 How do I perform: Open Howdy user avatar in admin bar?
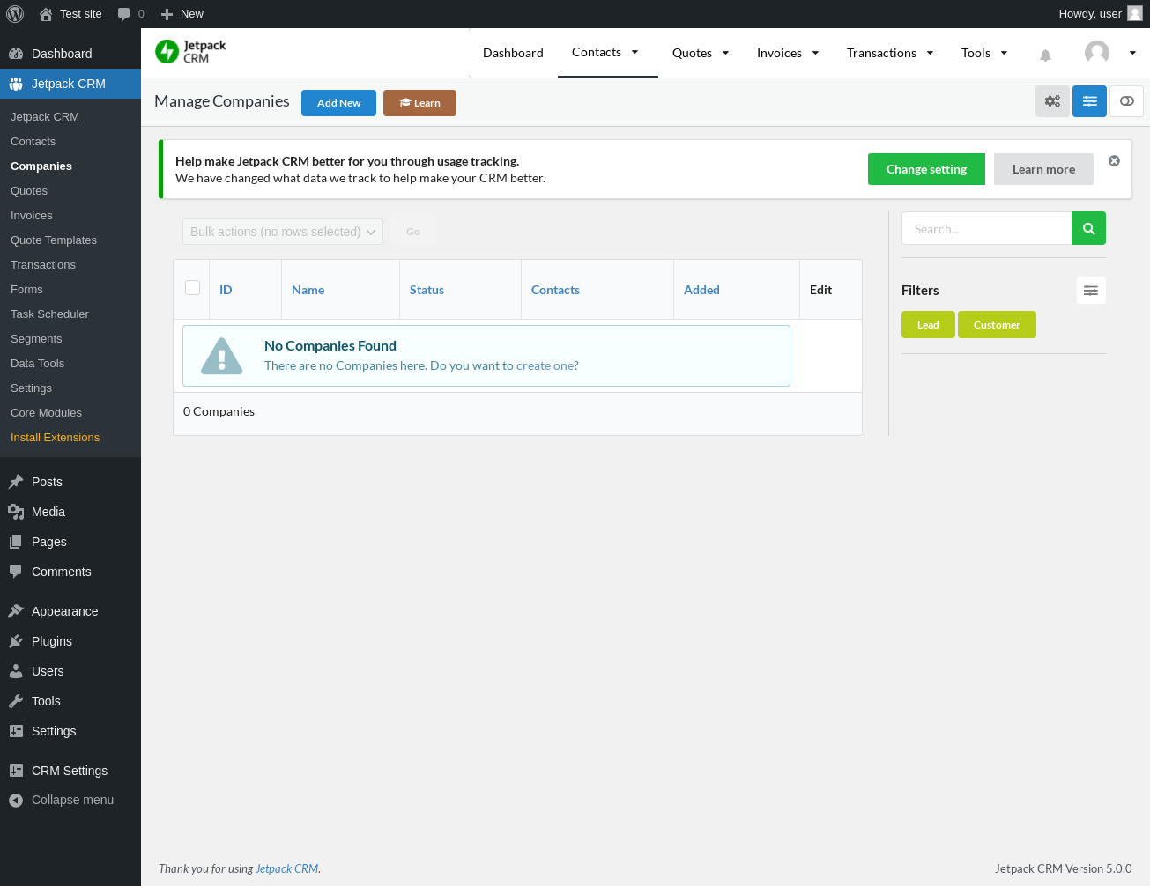click(1135, 14)
